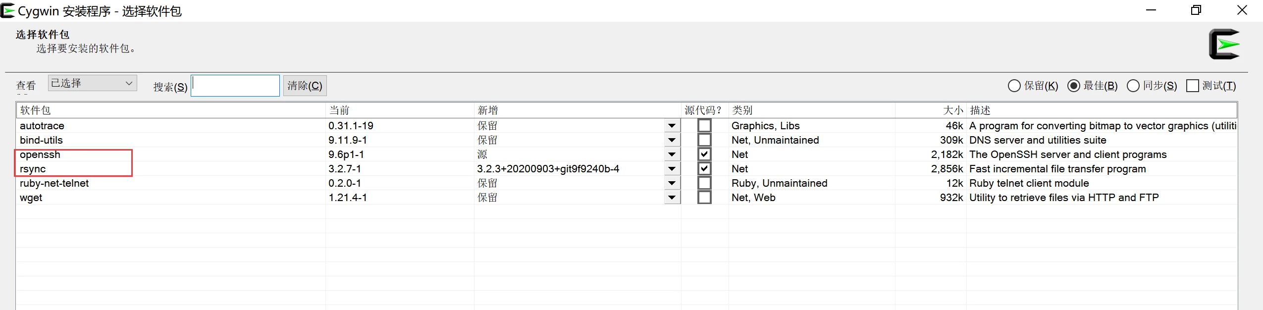Click new version 3.2.3+20200903+git9f9240b-4
The width and height of the screenshot is (1263, 310).
(548, 169)
